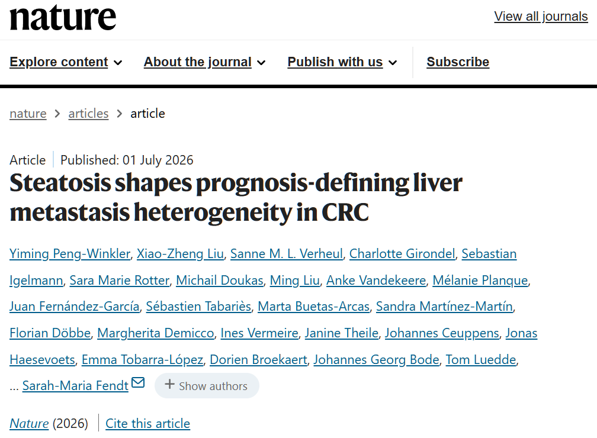Open author Sarah-Maria Fendt
This screenshot has height=438, width=597.
pos(75,386)
